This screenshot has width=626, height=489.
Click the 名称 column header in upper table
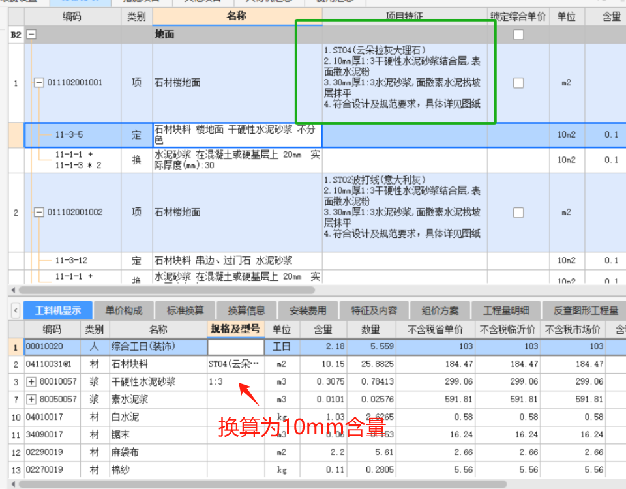pyautogui.click(x=237, y=16)
